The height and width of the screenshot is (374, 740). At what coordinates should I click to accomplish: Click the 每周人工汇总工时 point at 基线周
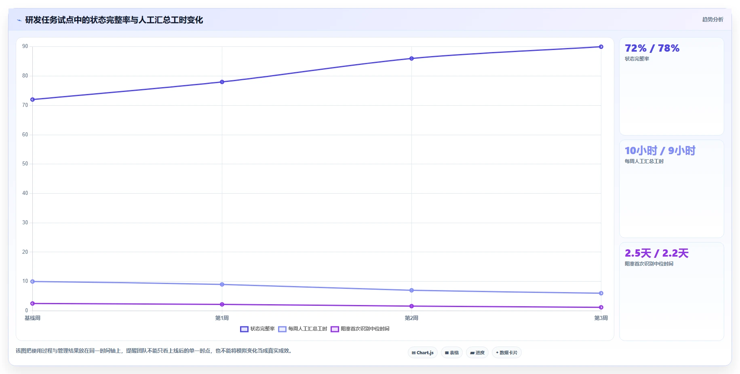point(32,282)
